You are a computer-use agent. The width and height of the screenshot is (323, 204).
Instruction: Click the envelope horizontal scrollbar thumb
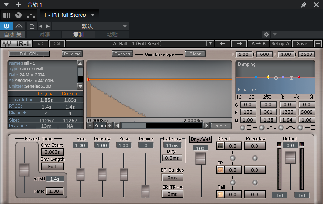click(134, 126)
